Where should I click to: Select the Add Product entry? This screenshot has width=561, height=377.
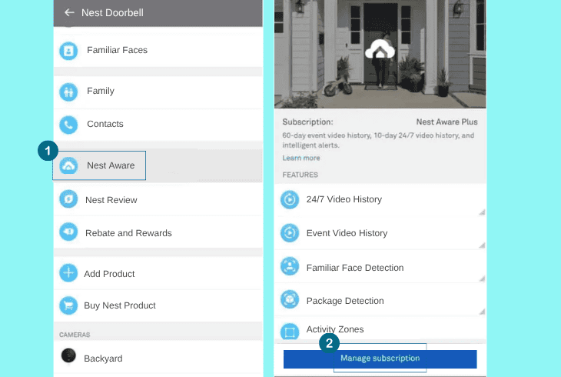158,272
